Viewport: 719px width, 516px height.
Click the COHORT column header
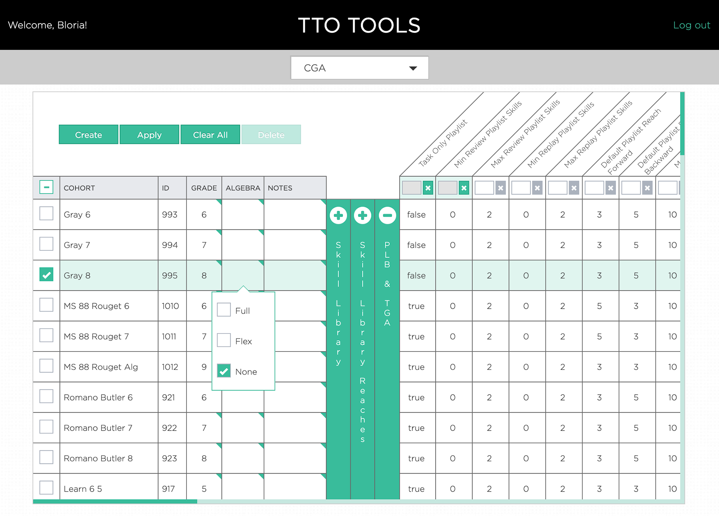[109, 188]
